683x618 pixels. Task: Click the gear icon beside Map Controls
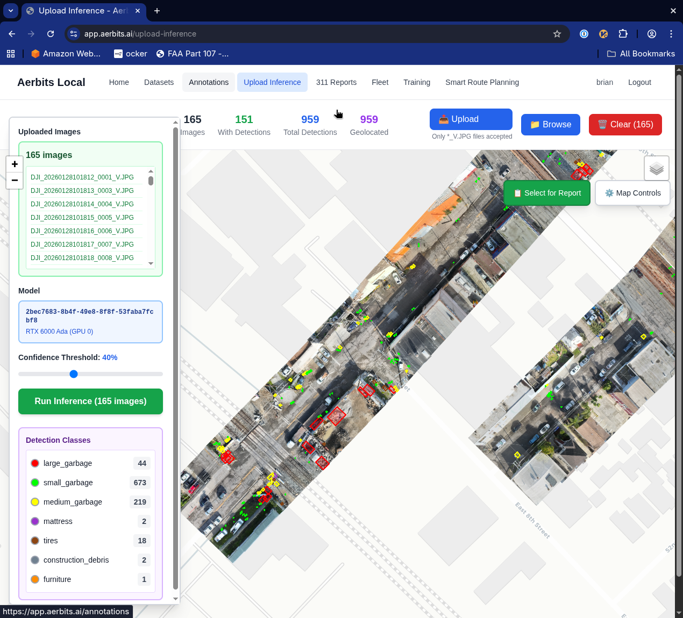tap(609, 192)
